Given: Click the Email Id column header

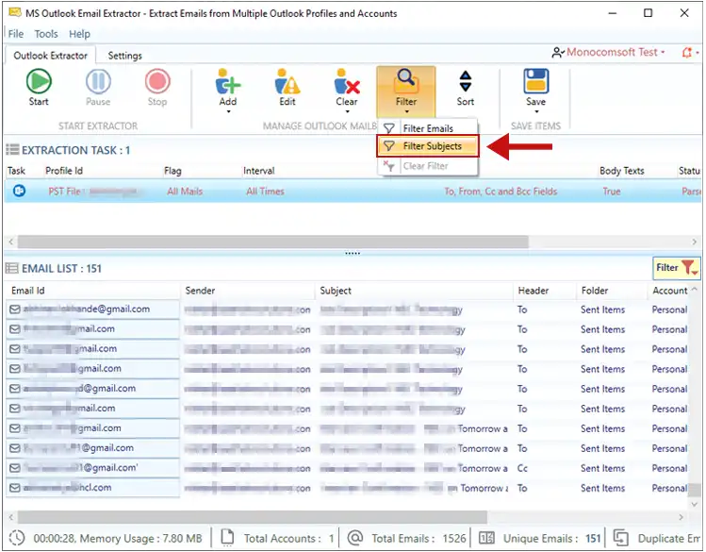Looking at the screenshot, I should point(28,291).
